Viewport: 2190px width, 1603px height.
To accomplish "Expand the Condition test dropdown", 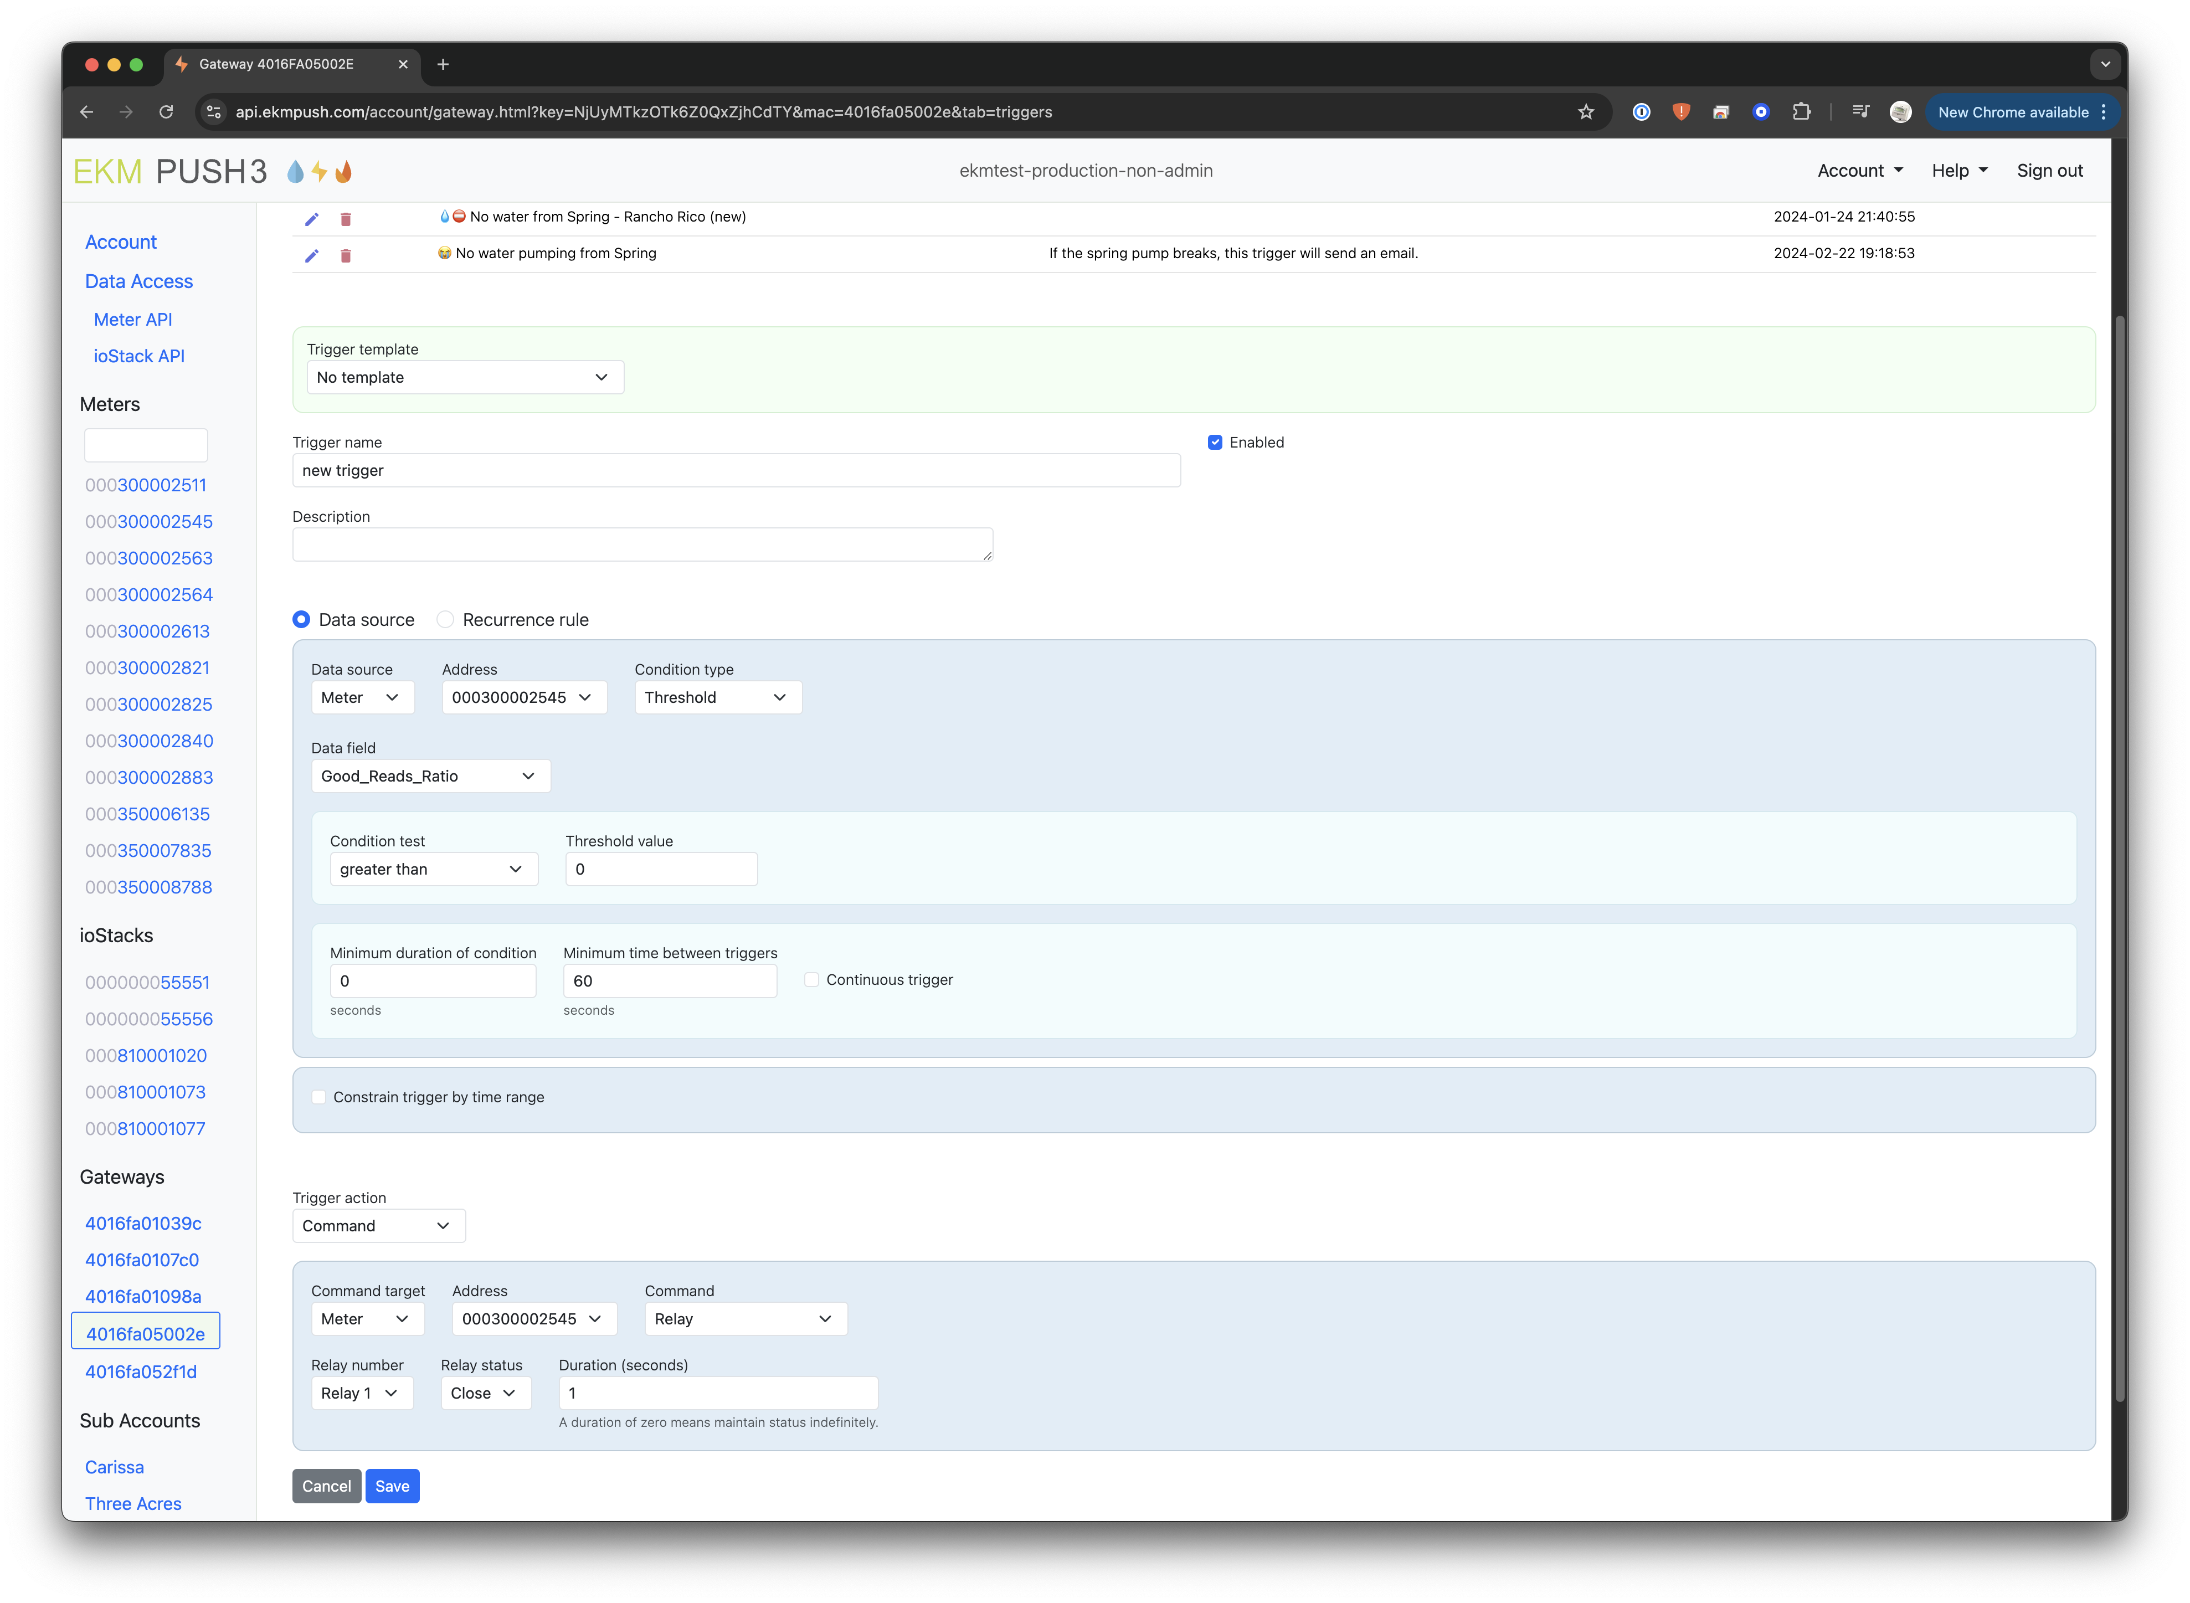I will tap(433, 870).
